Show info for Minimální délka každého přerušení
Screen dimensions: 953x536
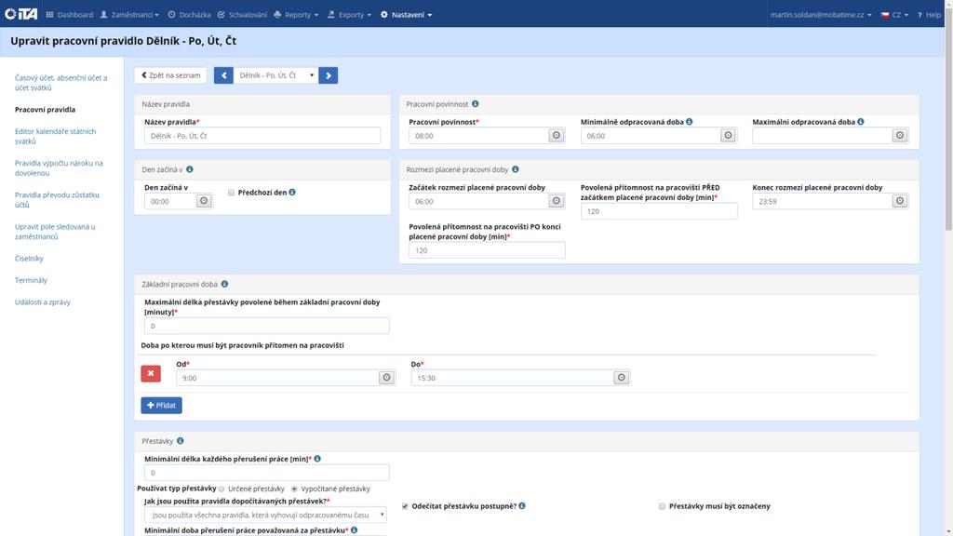point(317,459)
